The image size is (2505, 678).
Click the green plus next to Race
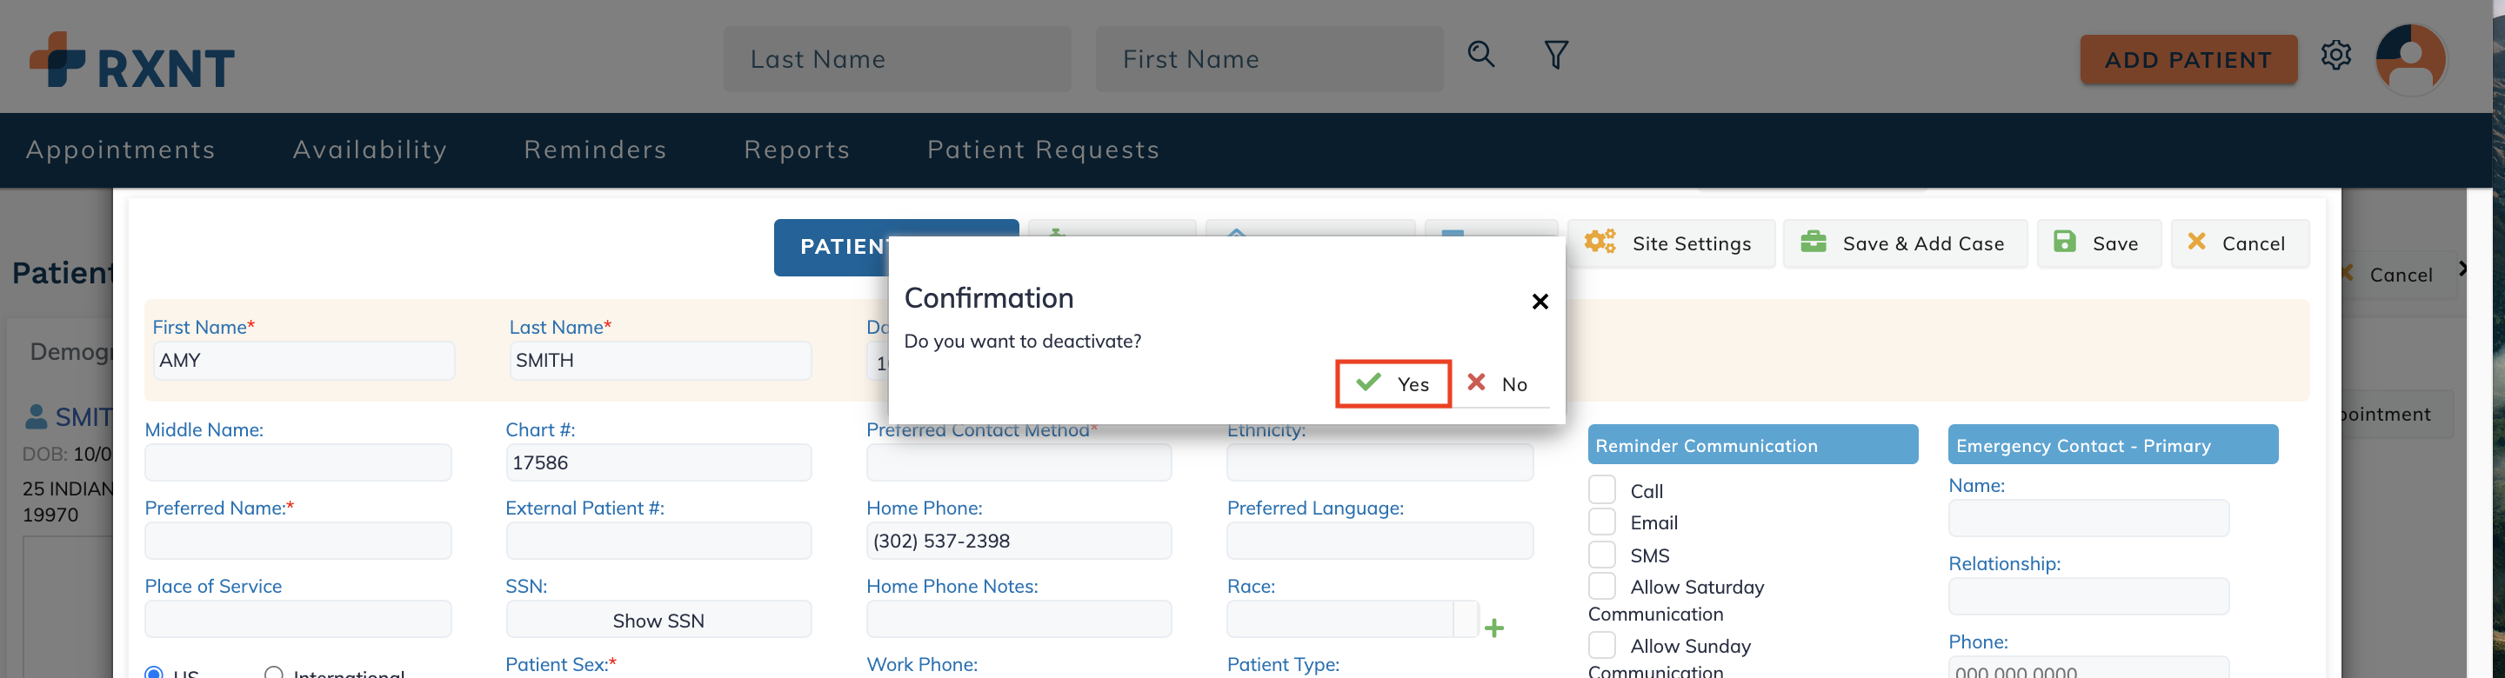tap(1494, 628)
